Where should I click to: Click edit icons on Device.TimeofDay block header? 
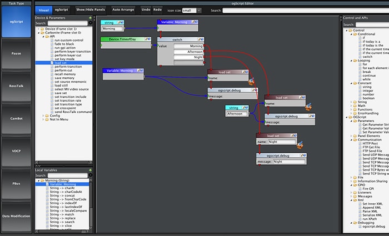[x=147, y=39]
